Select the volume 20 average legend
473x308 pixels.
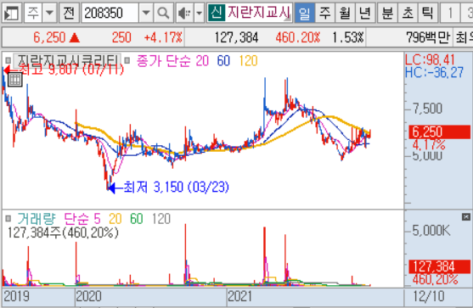115,219
